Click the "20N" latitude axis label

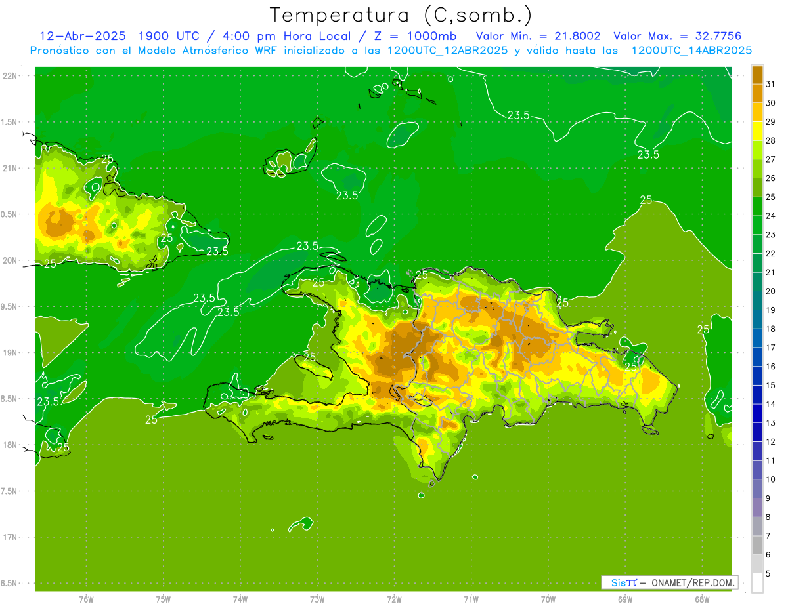click(x=11, y=260)
